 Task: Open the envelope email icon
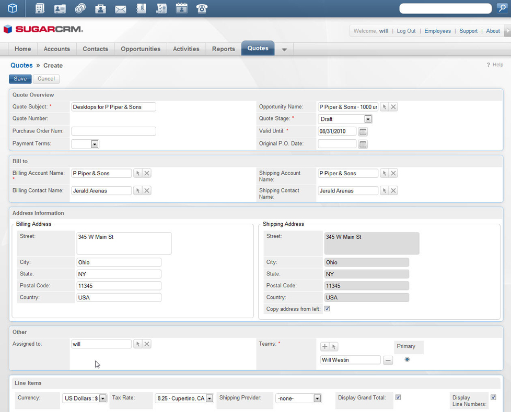pyautogui.click(x=121, y=9)
